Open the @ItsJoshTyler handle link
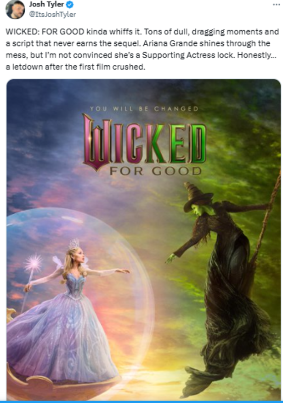 [52, 14]
